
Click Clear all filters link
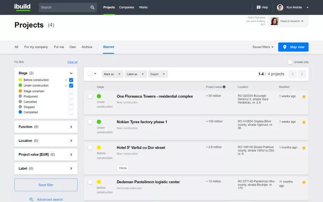click(x=72, y=62)
